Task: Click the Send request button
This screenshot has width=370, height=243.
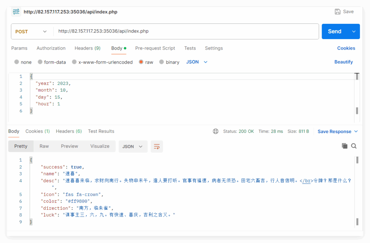Action: coord(335,31)
